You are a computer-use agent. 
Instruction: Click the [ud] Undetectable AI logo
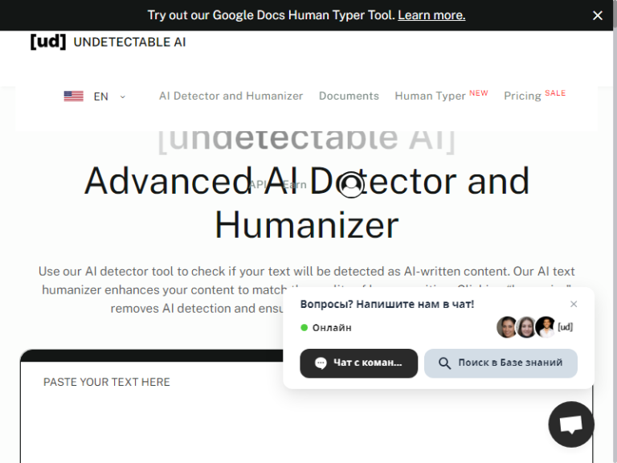tap(108, 42)
